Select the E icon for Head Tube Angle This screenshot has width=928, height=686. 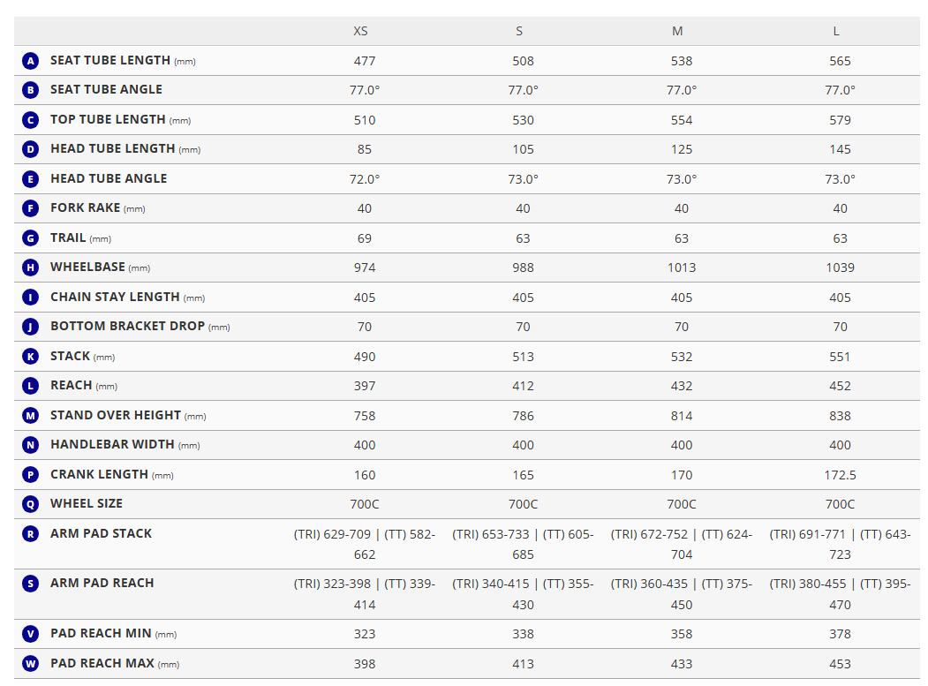tap(30, 178)
